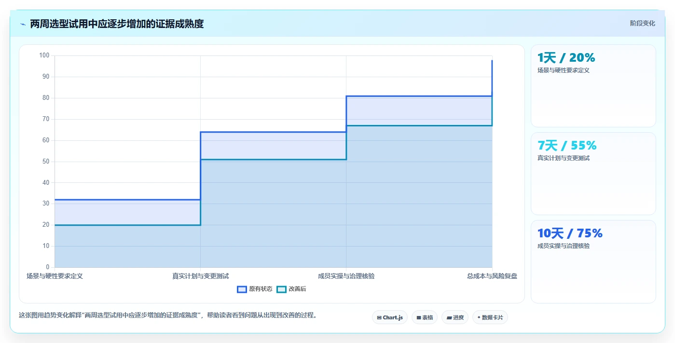The height and width of the screenshot is (343, 675).
Task: Click the card caption 成员实操与治理核验
Action: click(x=564, y=246)
